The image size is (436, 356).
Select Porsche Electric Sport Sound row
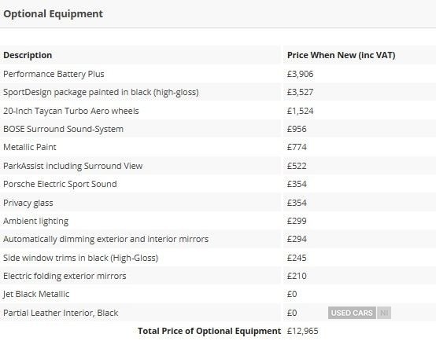[218, 184]
